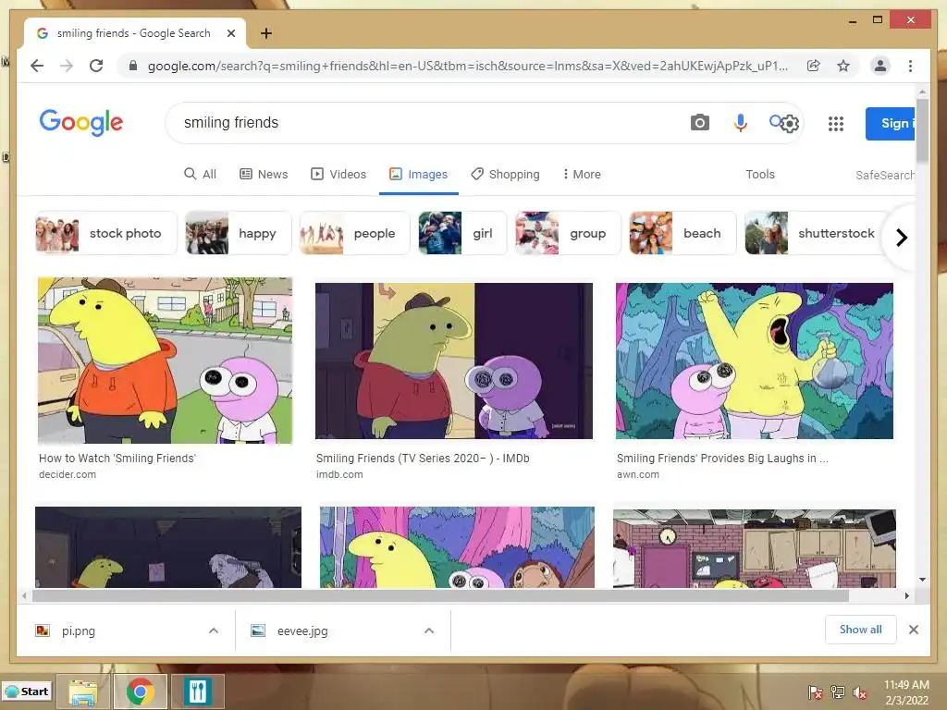Reload the Google search page

[x=96, y=66]
